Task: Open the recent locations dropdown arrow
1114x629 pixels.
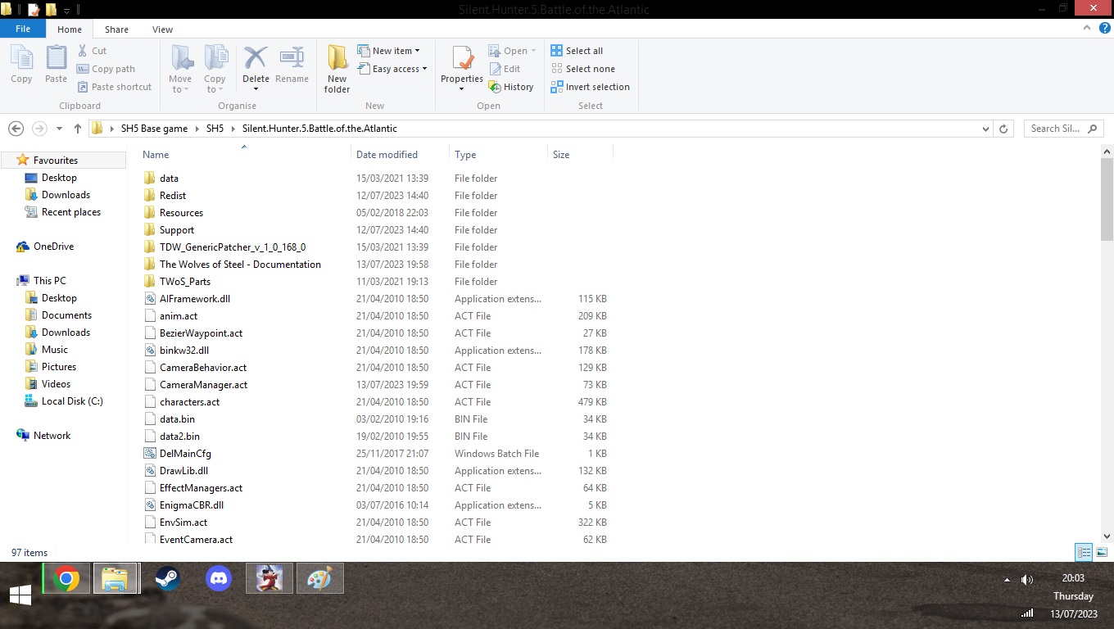Action: [59, 129]
